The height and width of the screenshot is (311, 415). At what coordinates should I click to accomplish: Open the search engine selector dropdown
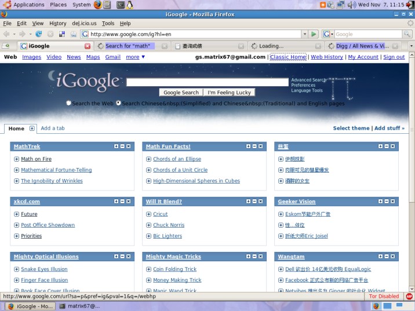click(328, 34)
